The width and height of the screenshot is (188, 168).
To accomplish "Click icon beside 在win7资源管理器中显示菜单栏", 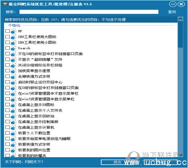I will tap(14, 99).
